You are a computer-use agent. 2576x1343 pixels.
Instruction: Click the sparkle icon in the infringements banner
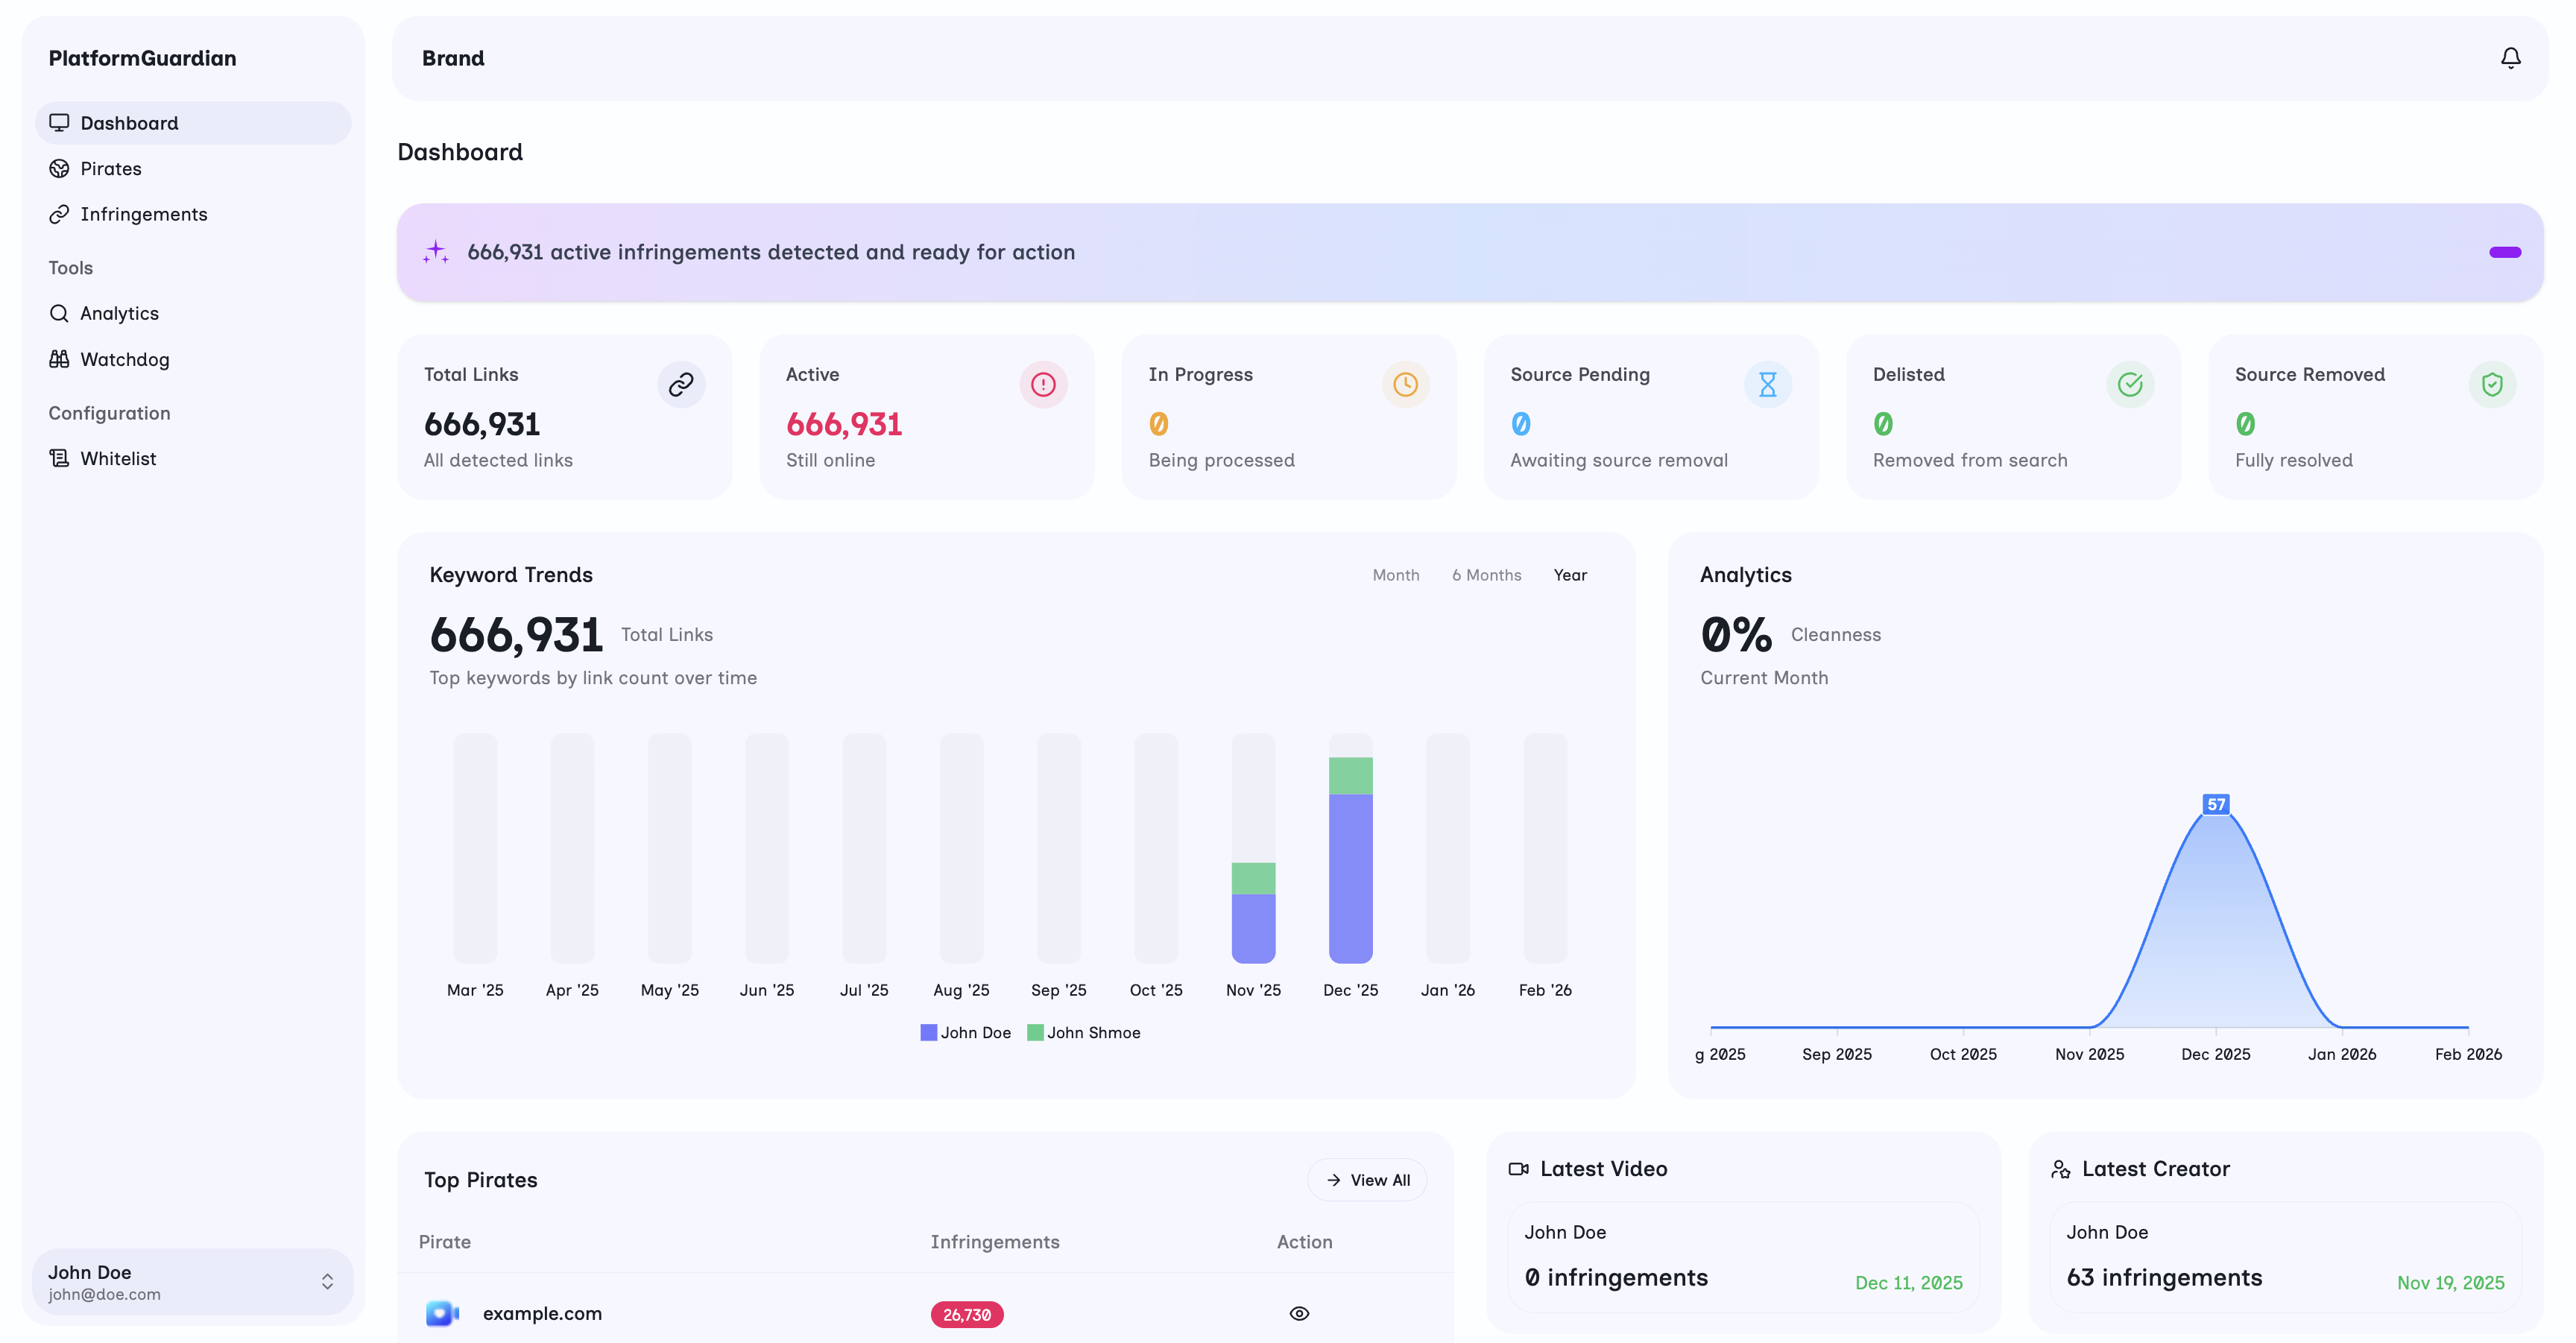pyautogui.click(x=435, y=252)
